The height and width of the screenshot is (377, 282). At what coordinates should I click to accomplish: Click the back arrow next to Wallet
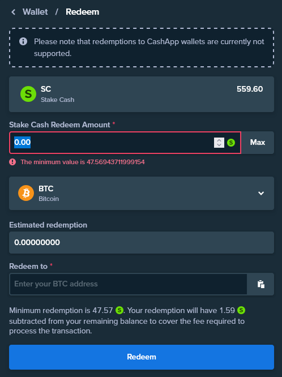coord(13,12)
